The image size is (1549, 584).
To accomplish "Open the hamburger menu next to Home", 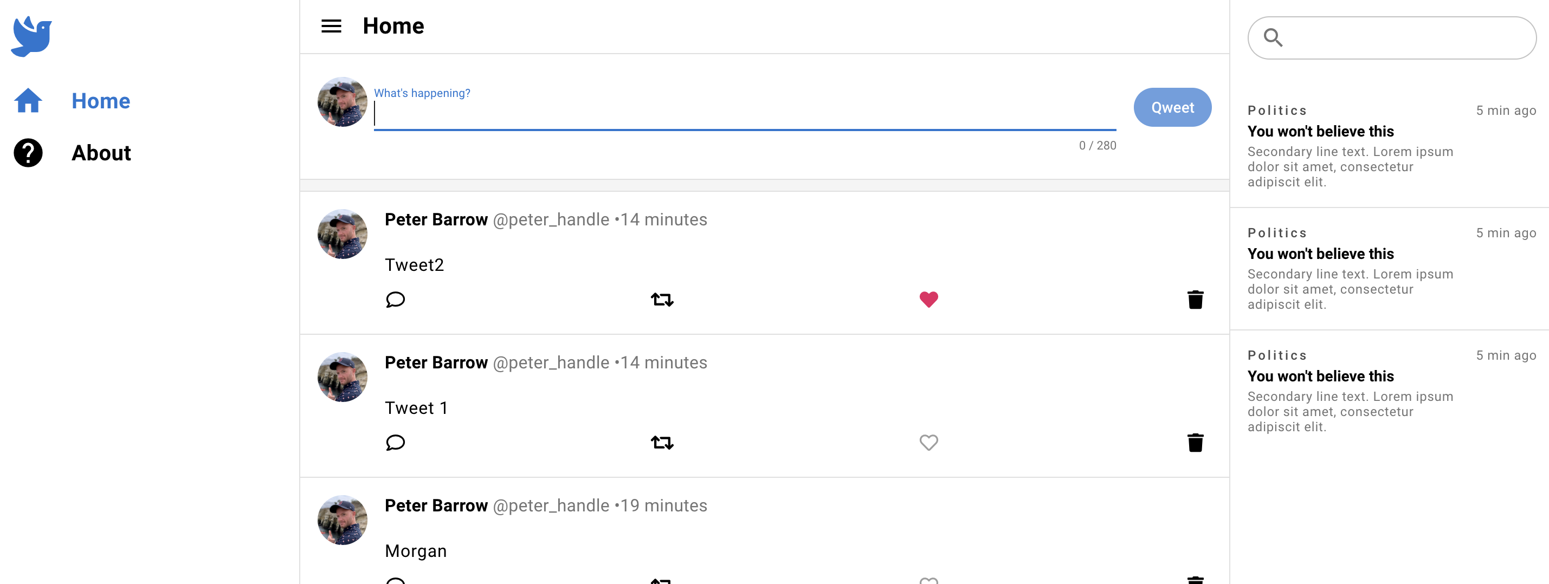I will 331,26.
